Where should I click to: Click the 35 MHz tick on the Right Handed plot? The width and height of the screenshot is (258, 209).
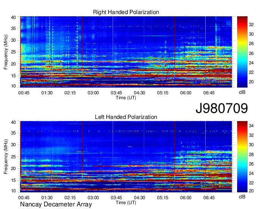[x=13, y=28]
